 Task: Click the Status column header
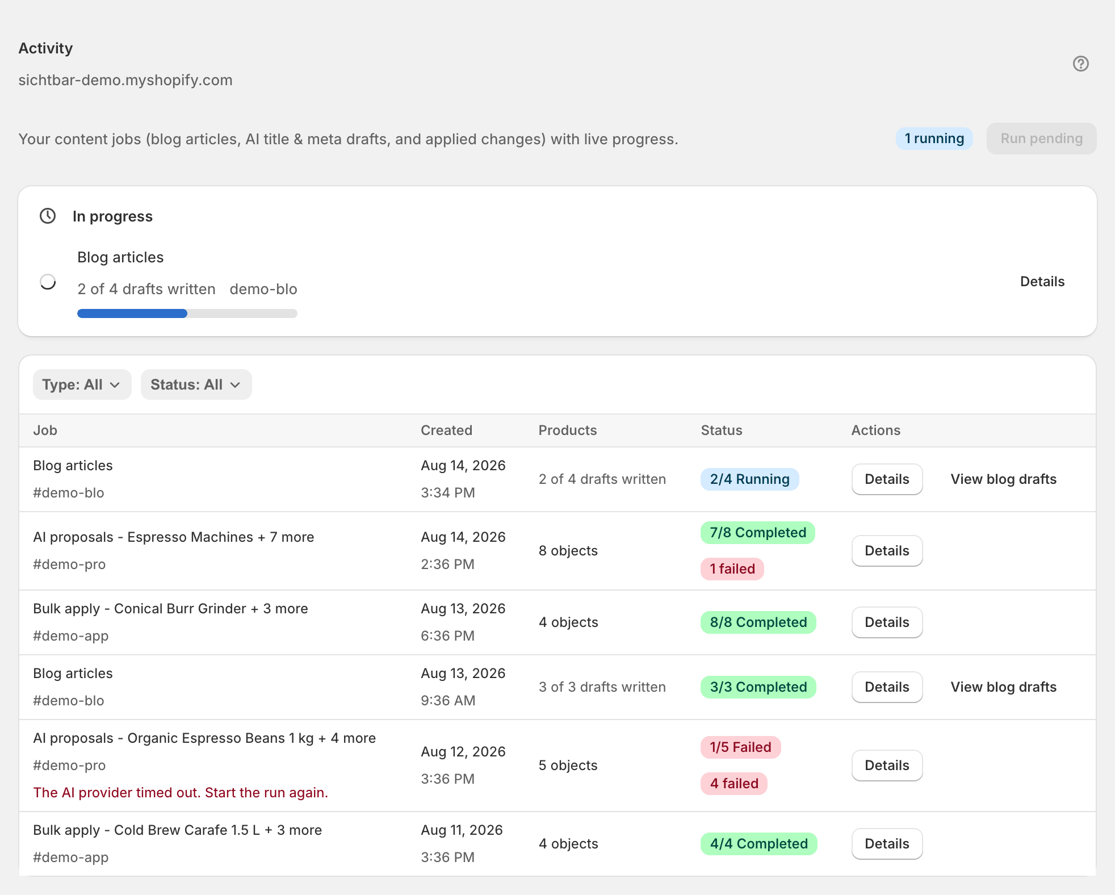point(721,430)
